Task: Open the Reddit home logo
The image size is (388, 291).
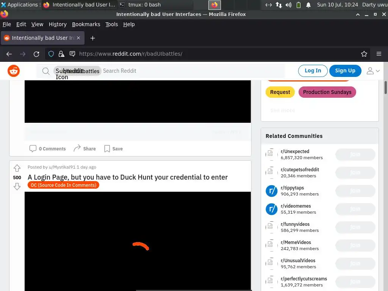Action: (14, 71)
